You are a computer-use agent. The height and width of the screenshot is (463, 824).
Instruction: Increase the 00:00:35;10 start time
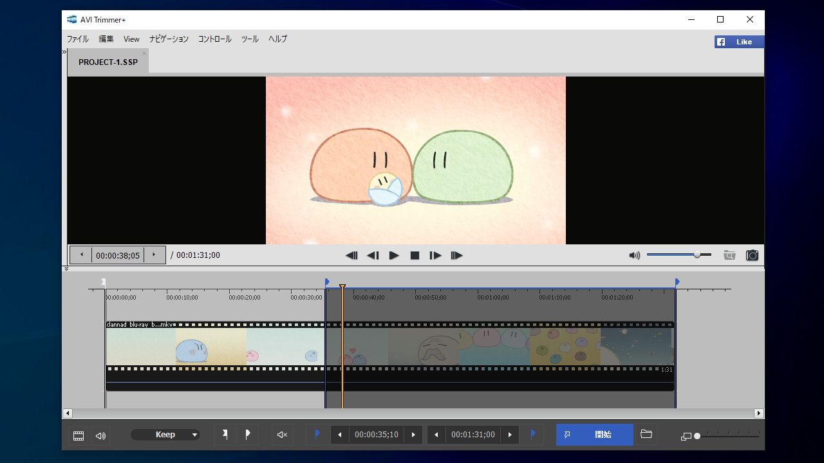pyautogui.click(x=413, y=435)
